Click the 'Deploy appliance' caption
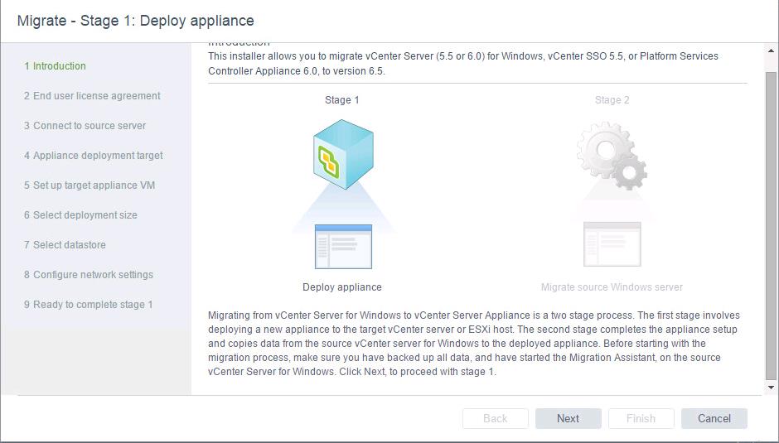This screenshot has width=779, height=443. [x=342, y=287]
